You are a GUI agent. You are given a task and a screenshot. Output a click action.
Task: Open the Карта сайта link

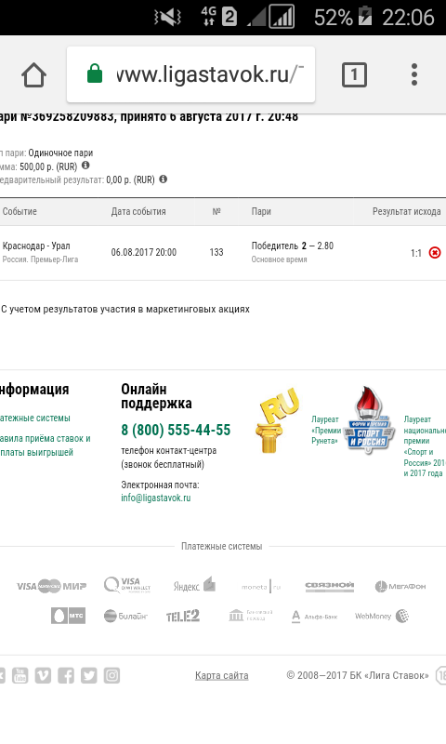pyautogui.click(x=222, y=675)
